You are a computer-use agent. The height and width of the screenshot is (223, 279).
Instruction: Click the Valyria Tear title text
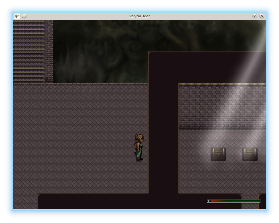139,16
